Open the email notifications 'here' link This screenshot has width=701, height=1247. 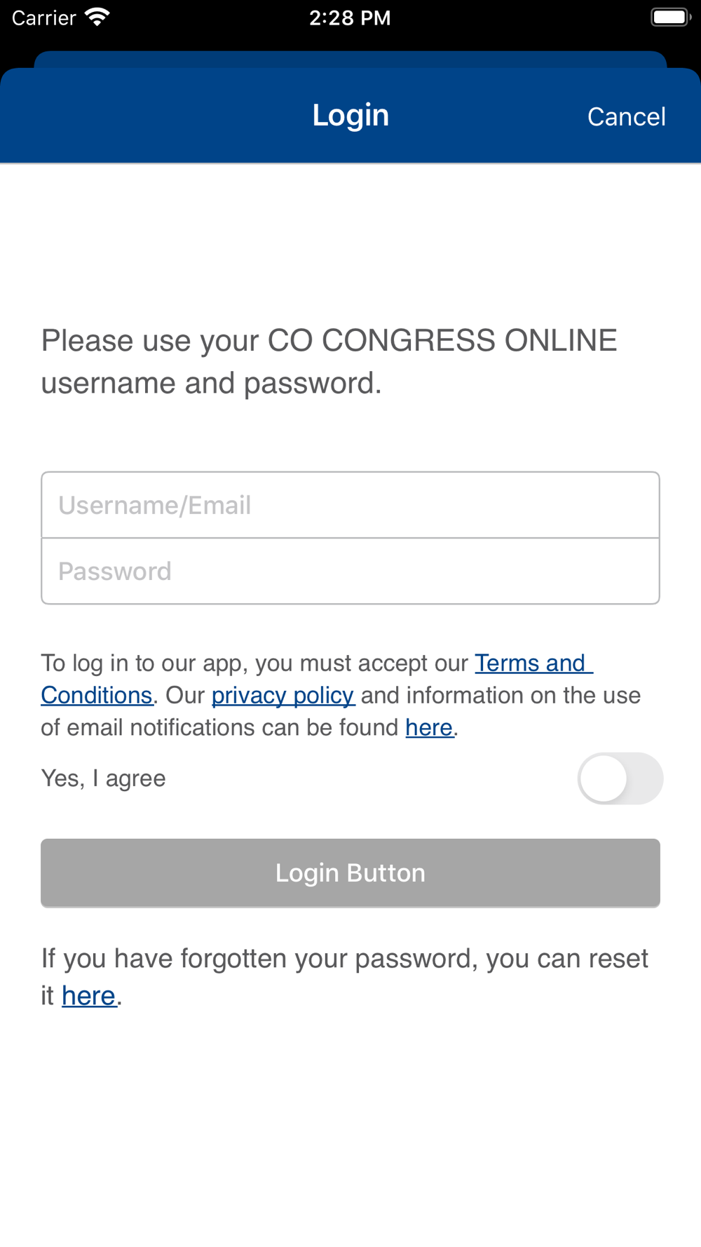tap(429, 727)
